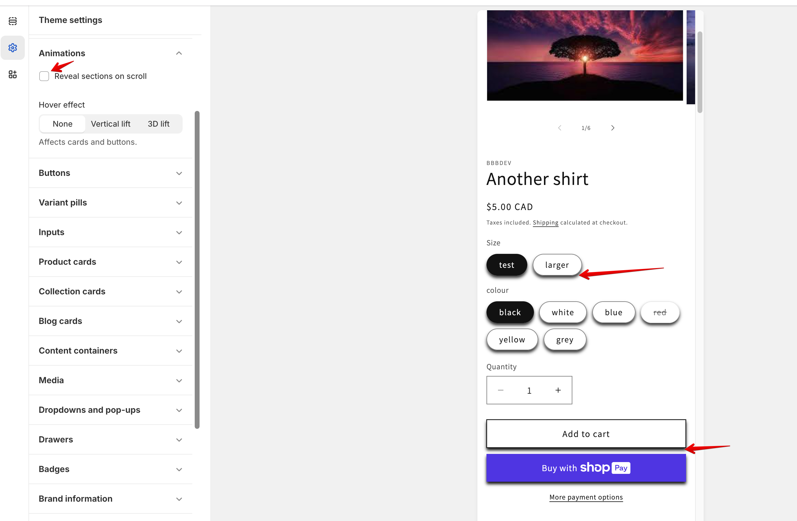Select larger size variant pill
This screenshot has height=521, width=797.
556,264
